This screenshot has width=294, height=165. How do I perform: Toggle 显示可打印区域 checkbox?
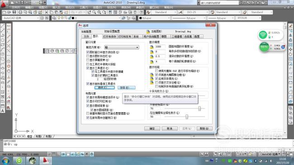tap(88, 101)
